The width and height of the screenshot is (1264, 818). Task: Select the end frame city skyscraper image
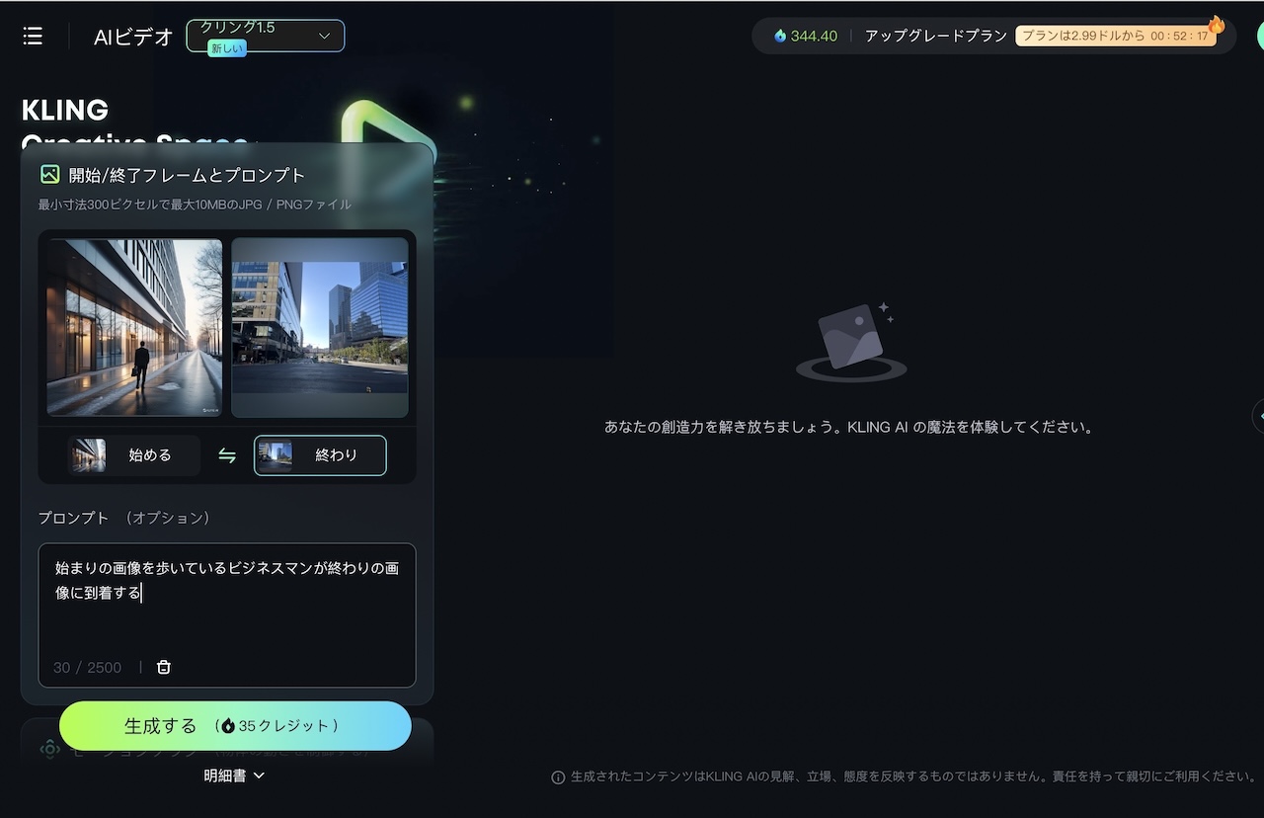320,327
